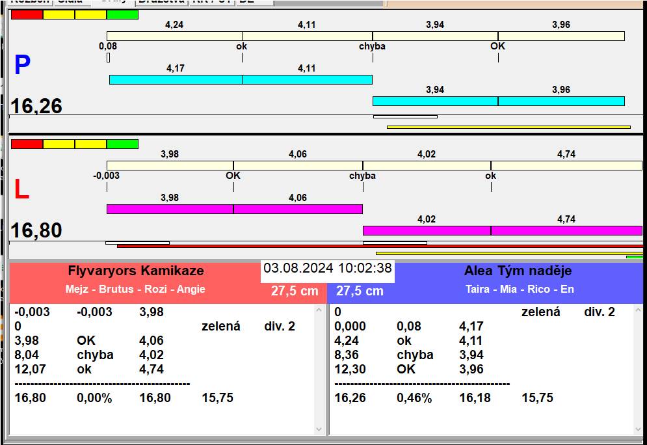Click the big 16,26 total time in lane P
This screenshot has height=445, width=647.
pyautogui.click(x=36, y=106)
